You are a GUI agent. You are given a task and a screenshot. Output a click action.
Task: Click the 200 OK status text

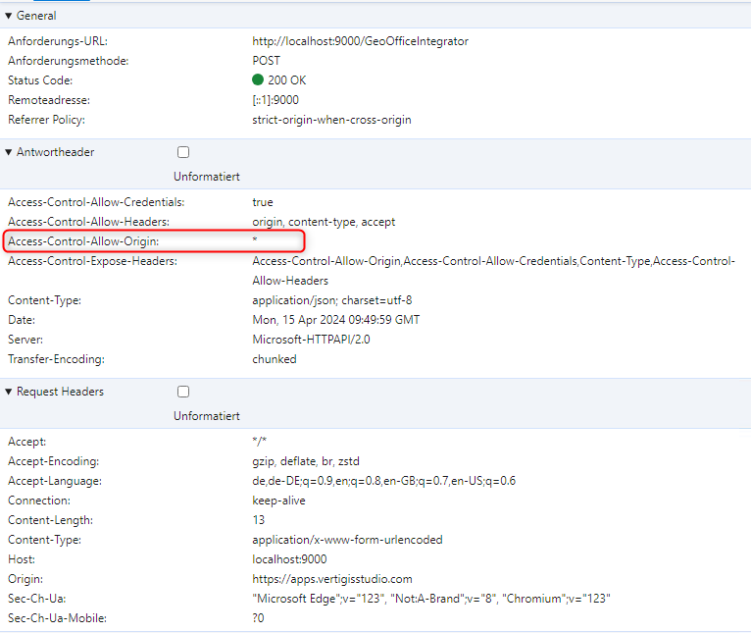tap(287, 80)
